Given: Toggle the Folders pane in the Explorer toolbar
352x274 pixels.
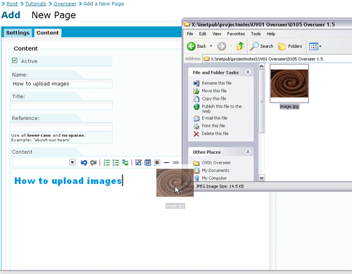Looking at the screenshot, I should point(290,46).
